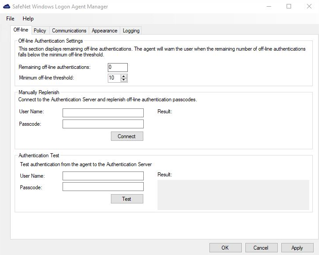
Task: Switch to the Communications tab
Action: click(69, 31)
